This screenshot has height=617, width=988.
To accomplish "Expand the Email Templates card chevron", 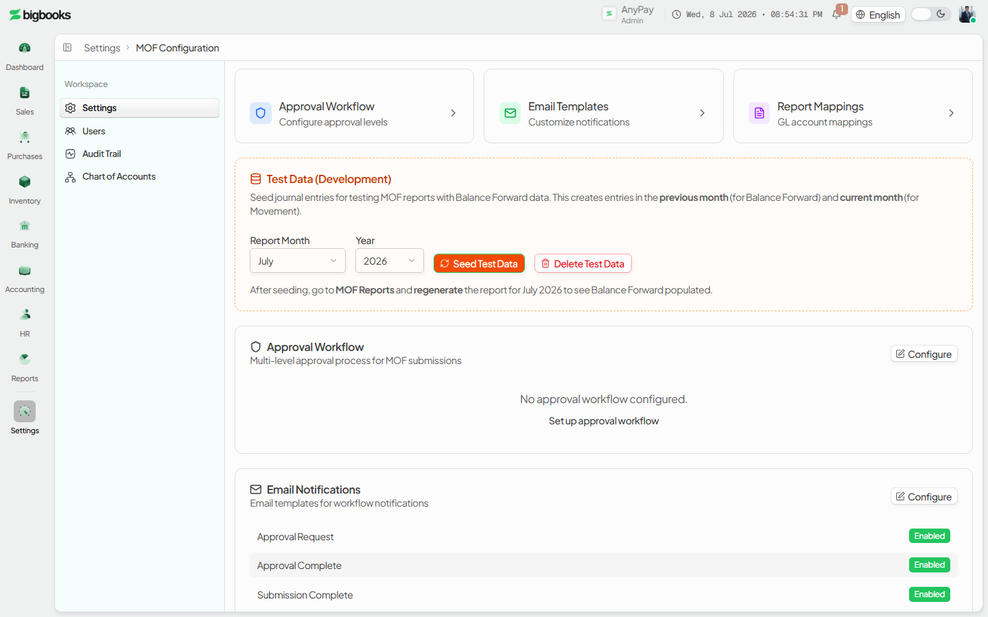I will (702, 113).
